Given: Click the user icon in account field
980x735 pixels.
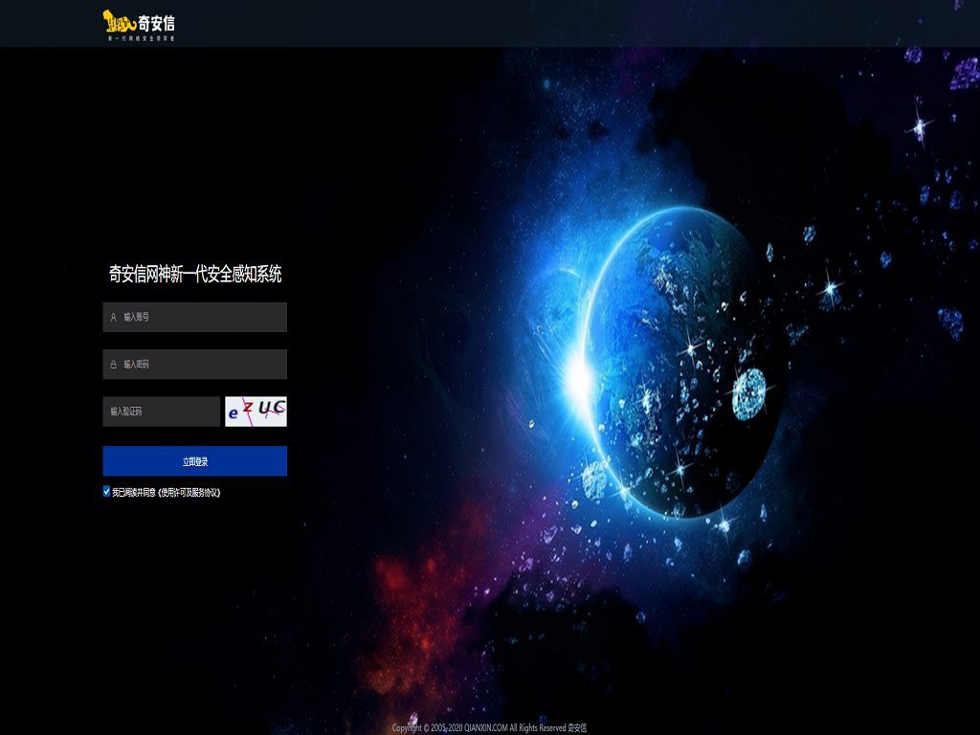Looking at the screenshot, I should (113, 317).
